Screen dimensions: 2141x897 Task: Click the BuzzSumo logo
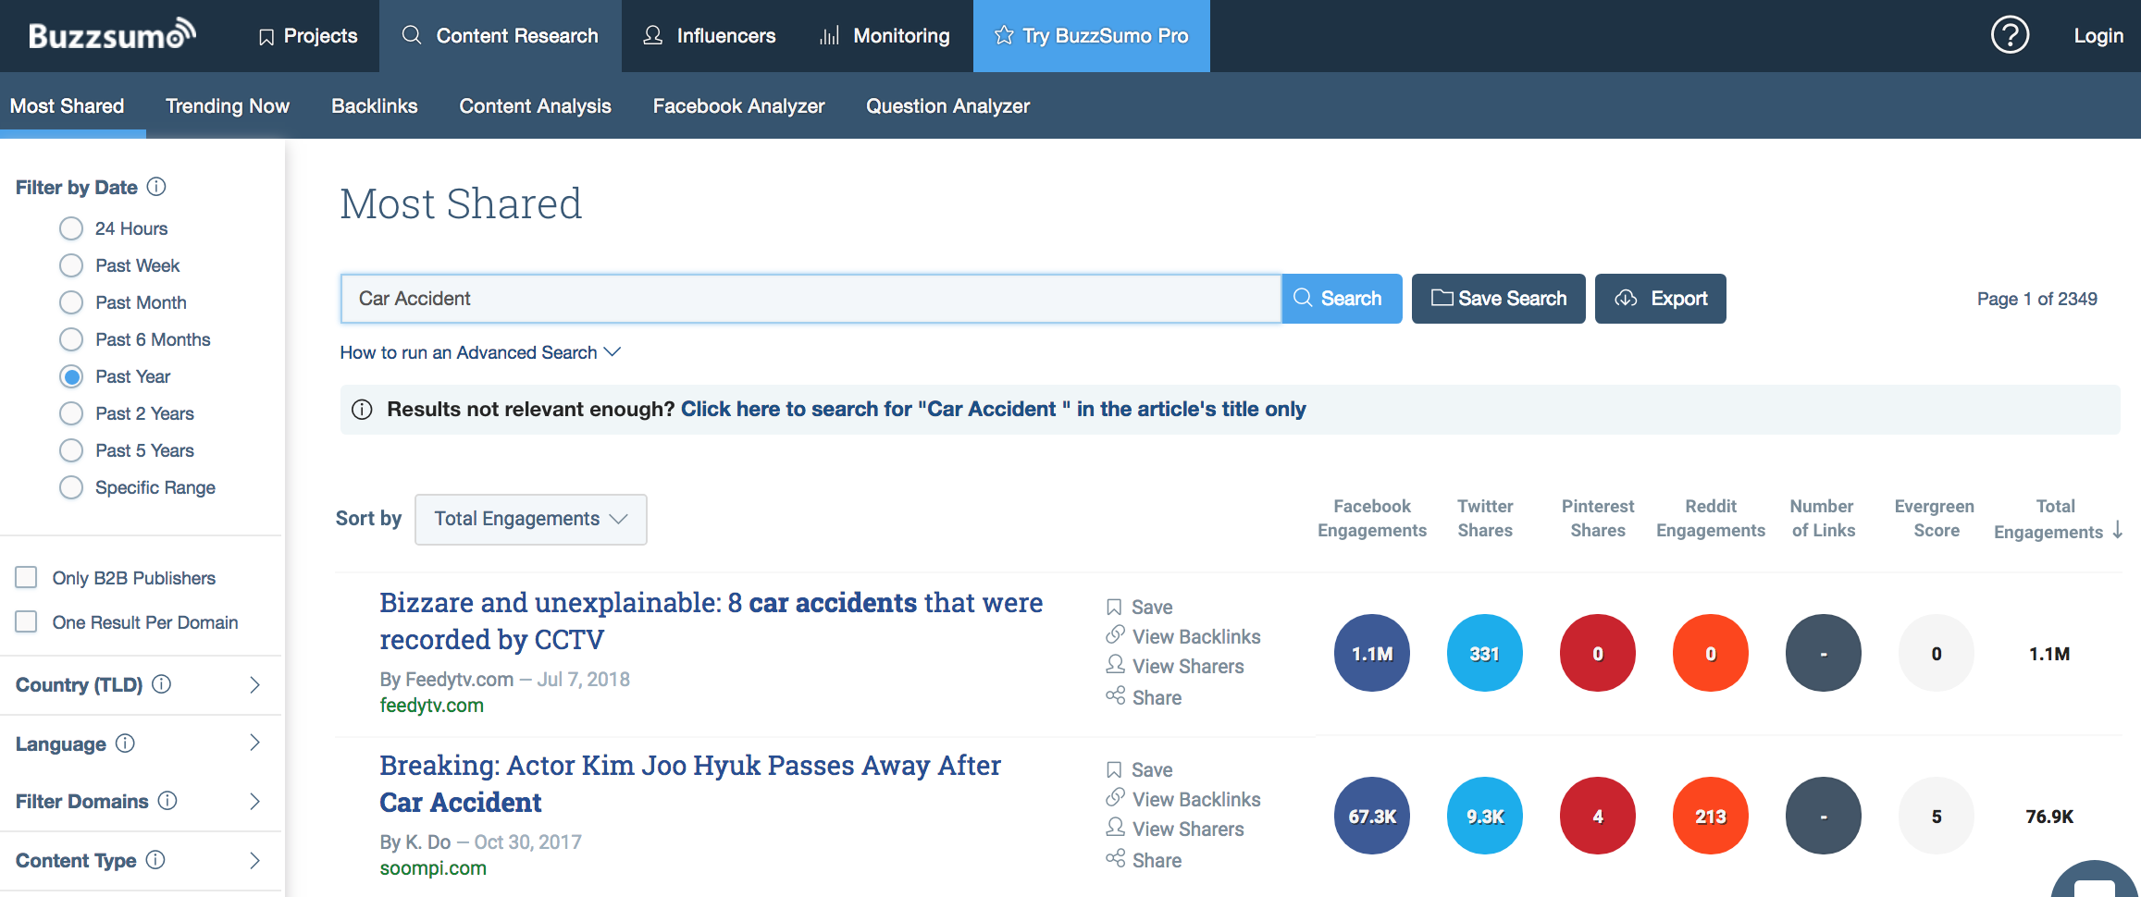click(112, 34)
